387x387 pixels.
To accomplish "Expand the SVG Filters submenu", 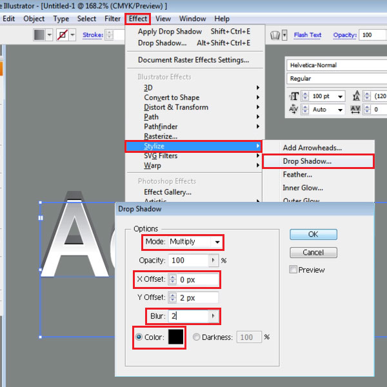I will click(195, 155).
